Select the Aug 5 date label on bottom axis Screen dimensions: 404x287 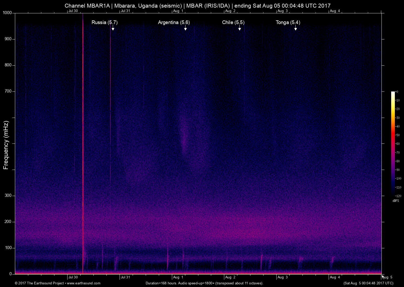(x=388, y=277)
